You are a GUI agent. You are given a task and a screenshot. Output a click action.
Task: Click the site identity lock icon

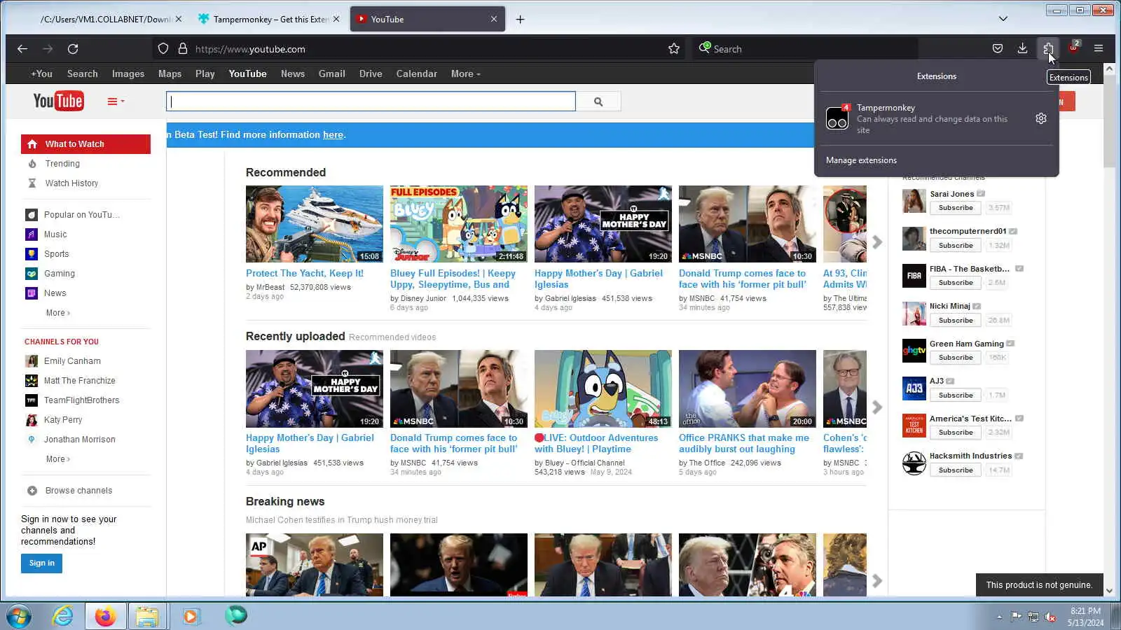pyautogui.click(x=183, y=49)
